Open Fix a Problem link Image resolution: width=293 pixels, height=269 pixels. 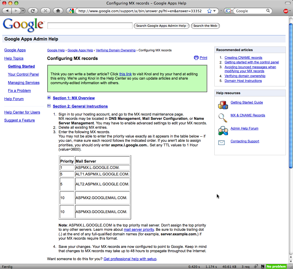click(19, 90)
